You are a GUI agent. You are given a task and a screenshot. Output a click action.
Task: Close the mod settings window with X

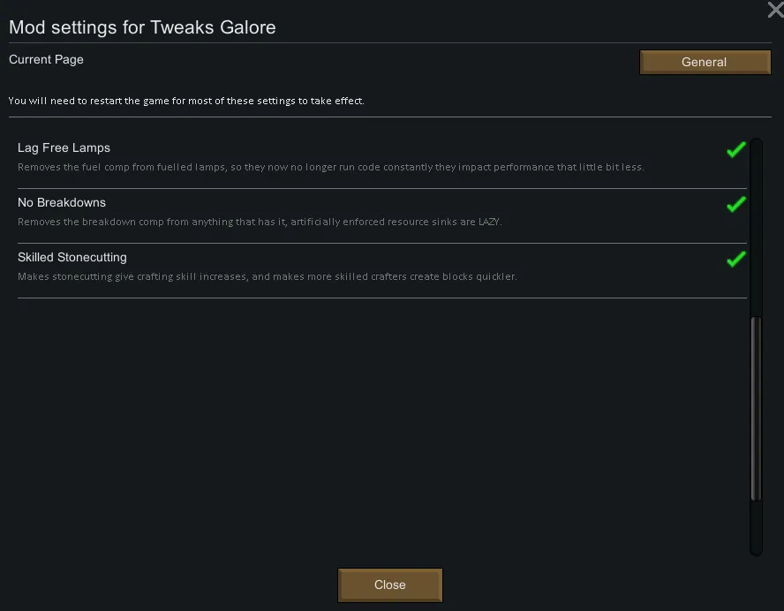(x=774, y=10)
